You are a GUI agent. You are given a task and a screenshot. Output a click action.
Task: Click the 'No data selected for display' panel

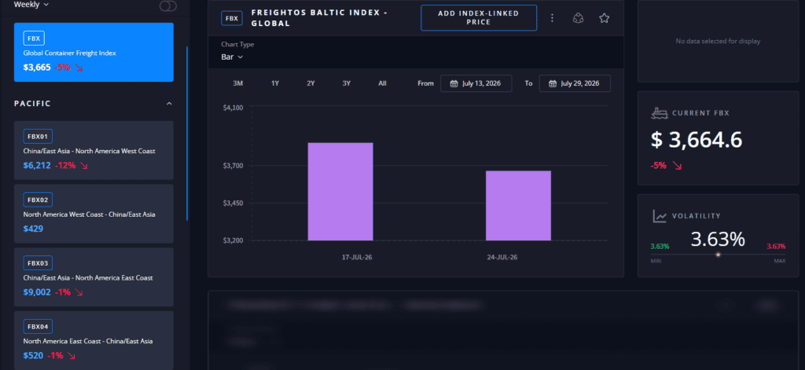point(718,41)
